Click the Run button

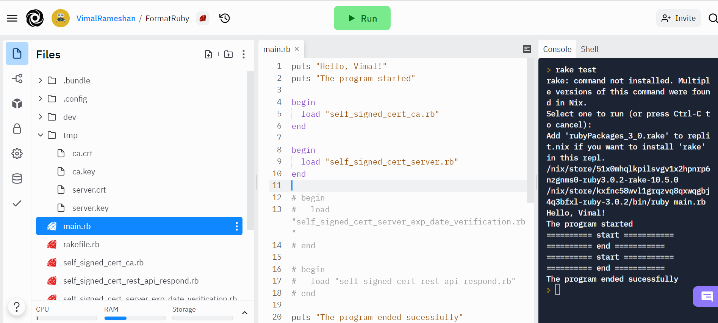click(x=362, y=18)
